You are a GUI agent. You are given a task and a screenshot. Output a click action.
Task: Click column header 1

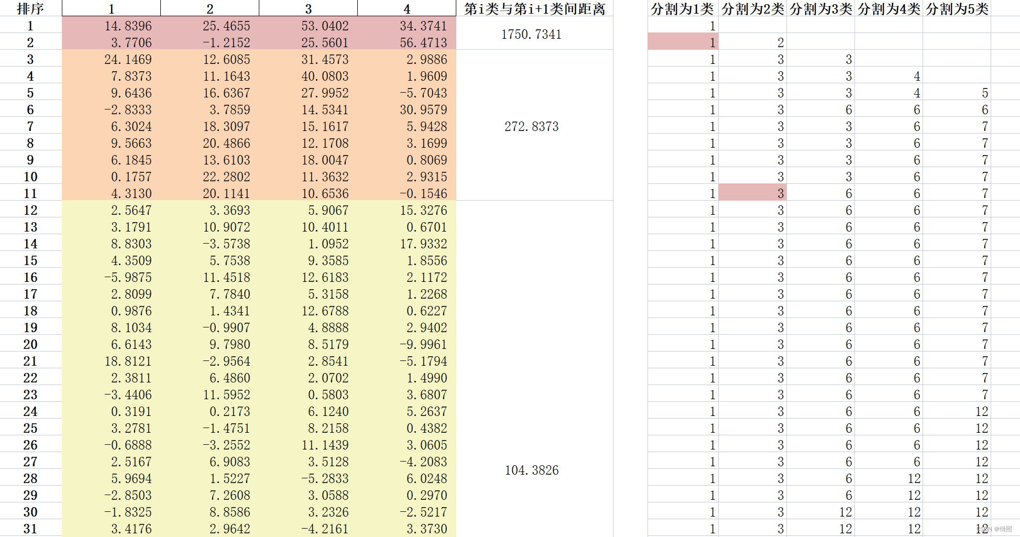111,8
